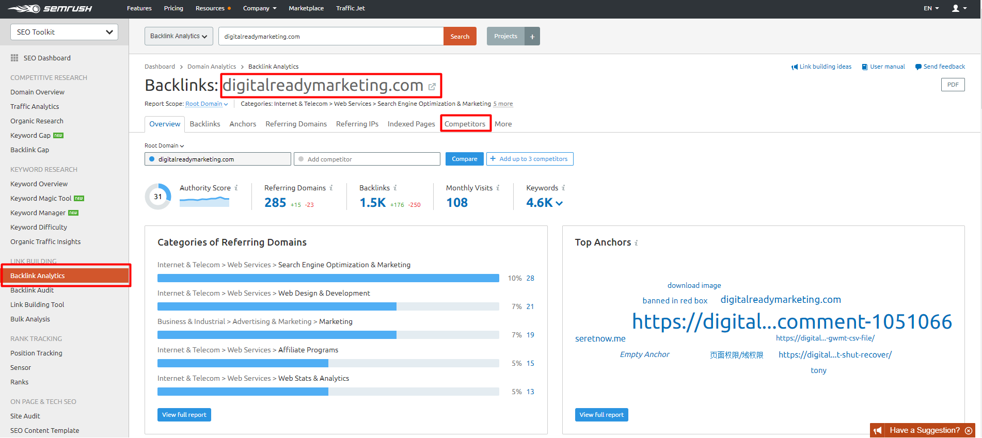
Task: Switch to the Competitors tab
Action: pos(465,124)
